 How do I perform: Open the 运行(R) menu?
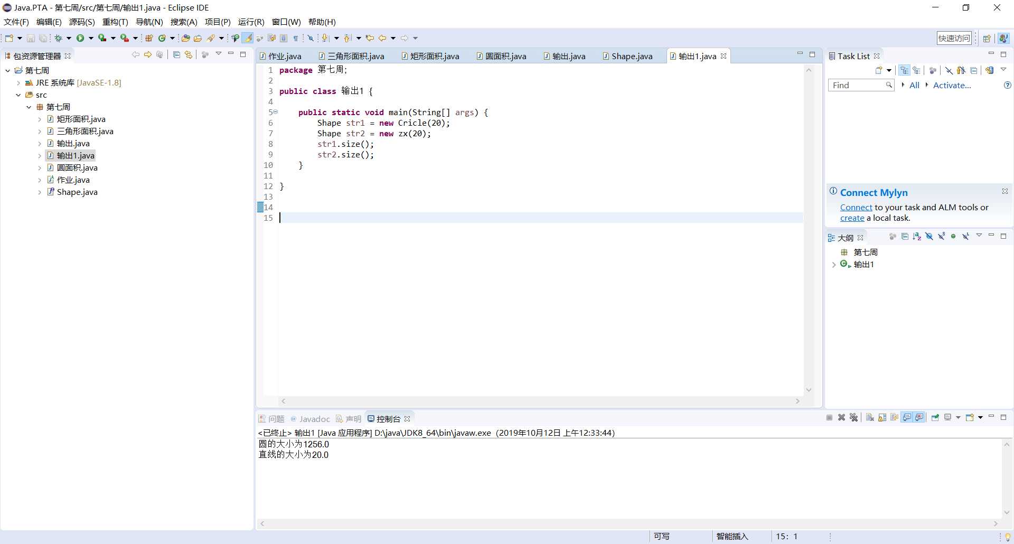coord(251,22)
